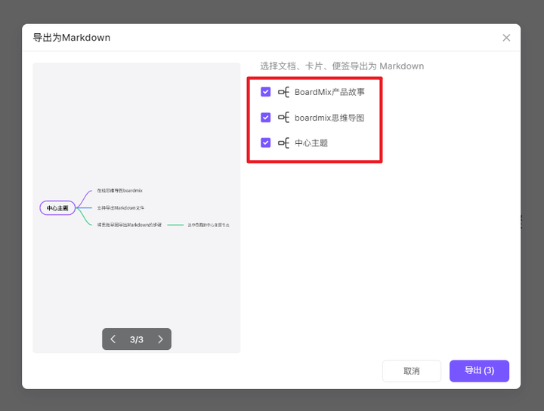Click 支持导出Markdown文件 branch in preview

pos(120,208)
